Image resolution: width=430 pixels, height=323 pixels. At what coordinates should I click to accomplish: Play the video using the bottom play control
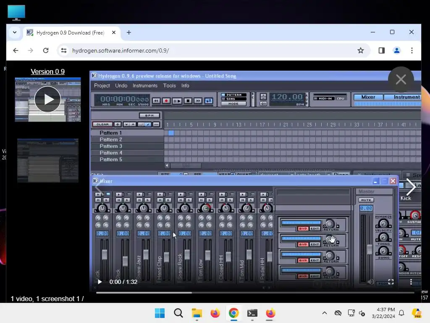(x=100, y=282)
